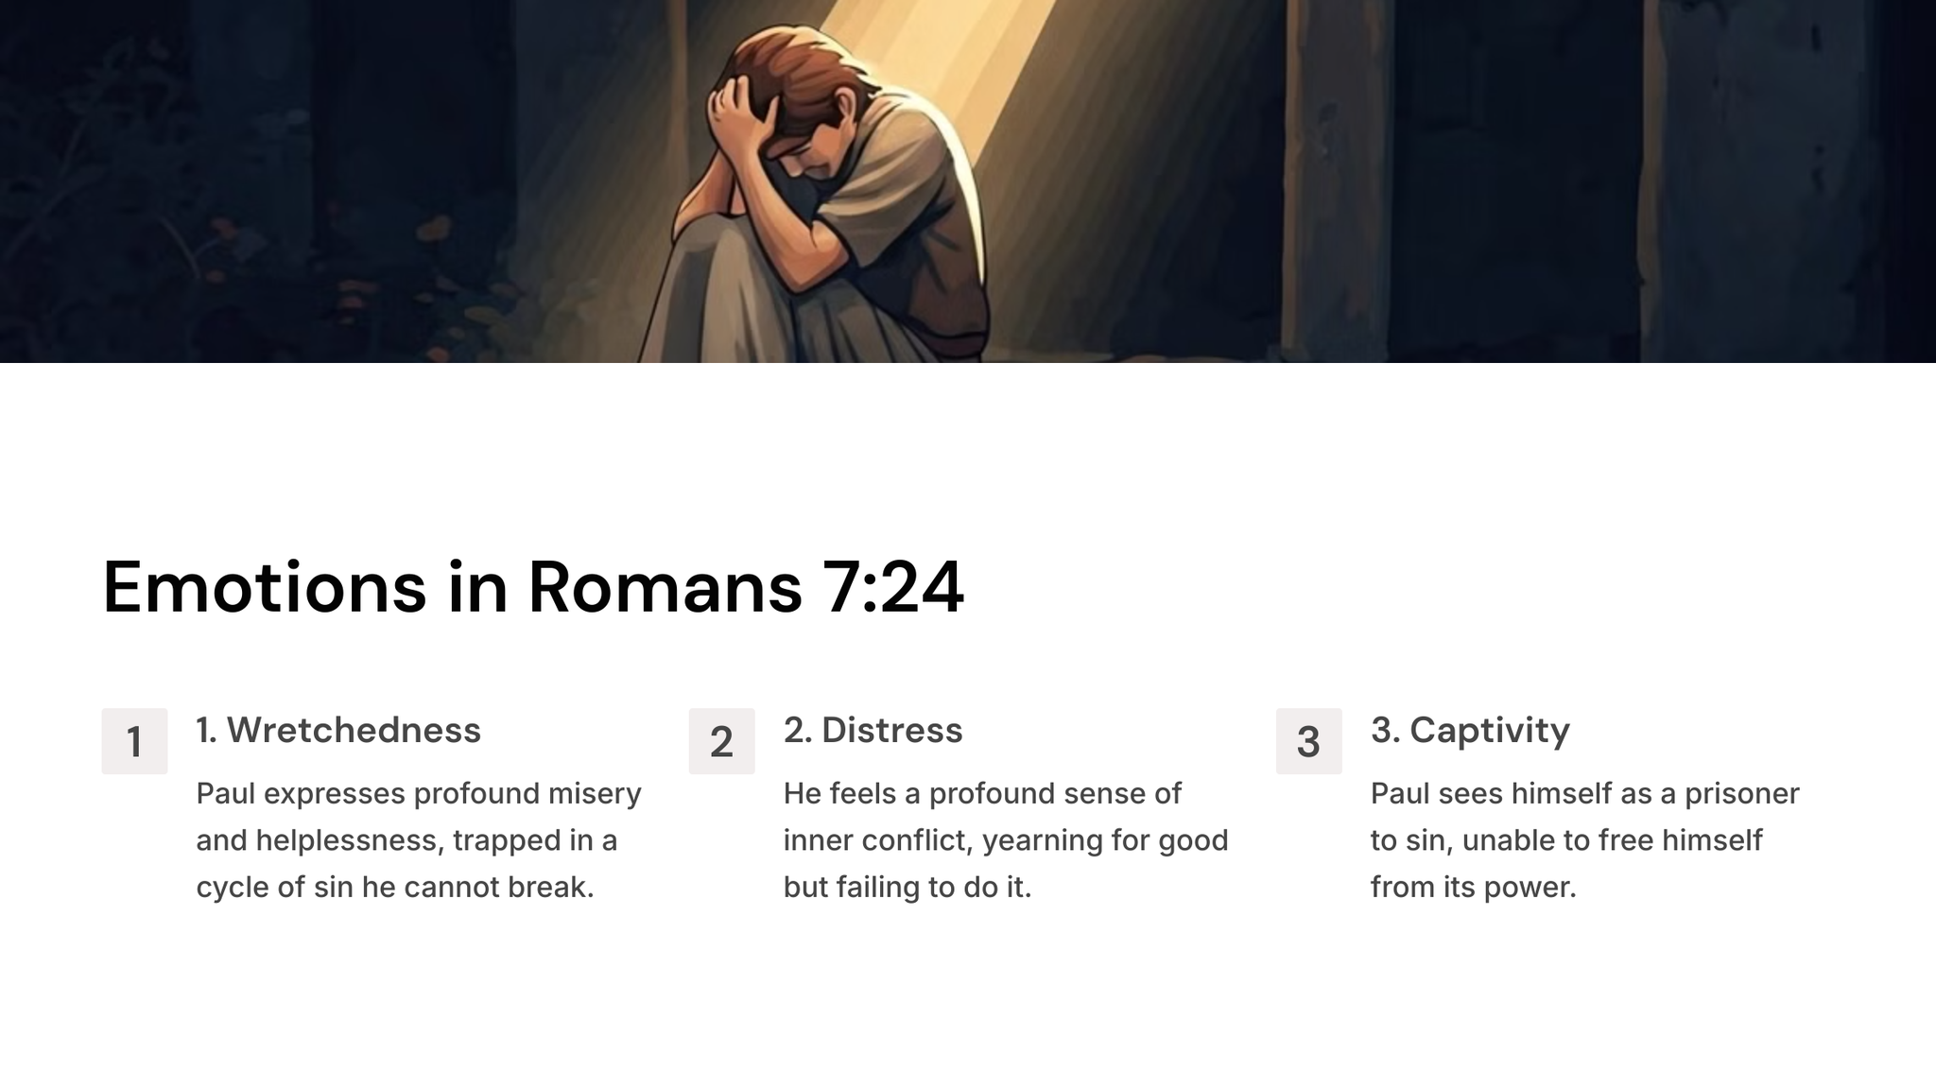The width and height of the screenshot is (1936, 1089).
Task: Click the line "cycle of sin he cannot break."
Action: [x=395, y=887]
